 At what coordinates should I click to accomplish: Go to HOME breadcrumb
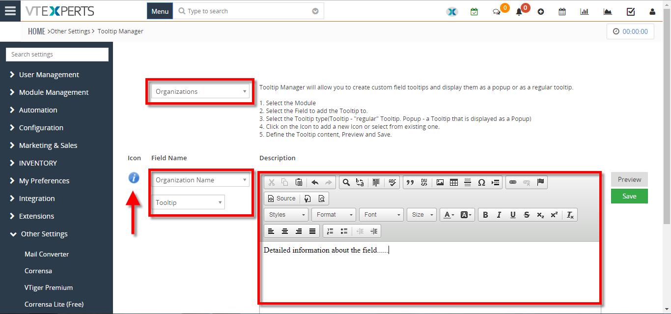(x=36, y=31)
